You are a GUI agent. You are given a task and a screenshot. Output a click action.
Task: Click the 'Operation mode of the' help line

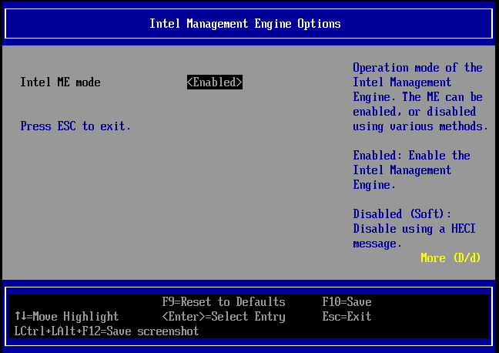coord(417,68)
